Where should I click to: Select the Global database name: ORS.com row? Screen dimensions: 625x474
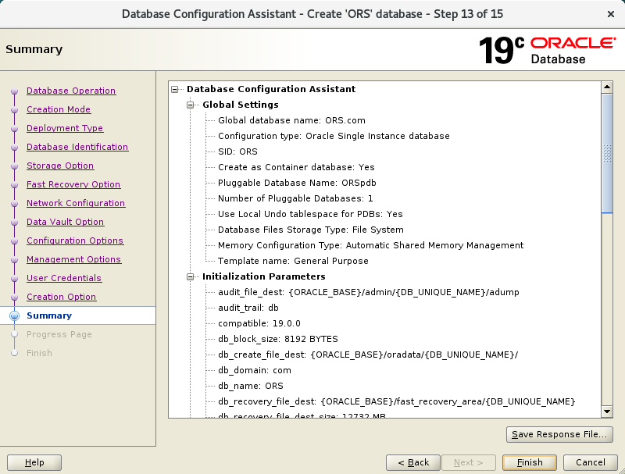pyautogui.click(x=291, y=120)
